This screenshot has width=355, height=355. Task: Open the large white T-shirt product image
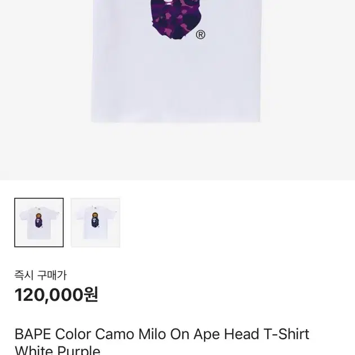pyautogui.click(x=176, y=61)
